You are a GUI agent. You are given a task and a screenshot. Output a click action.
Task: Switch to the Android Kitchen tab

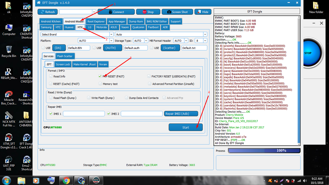(x=51, y=21)
